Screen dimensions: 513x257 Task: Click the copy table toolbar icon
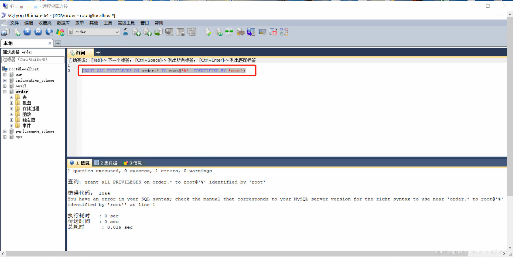(192, 32)
